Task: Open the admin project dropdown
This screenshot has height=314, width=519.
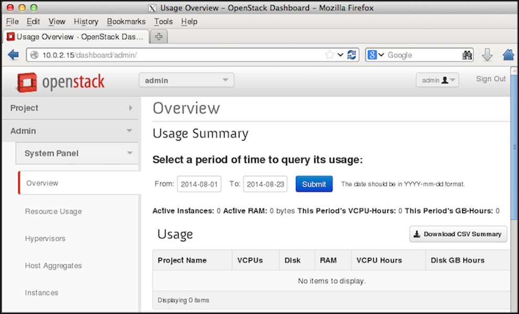Action: (x=186, y=81)
